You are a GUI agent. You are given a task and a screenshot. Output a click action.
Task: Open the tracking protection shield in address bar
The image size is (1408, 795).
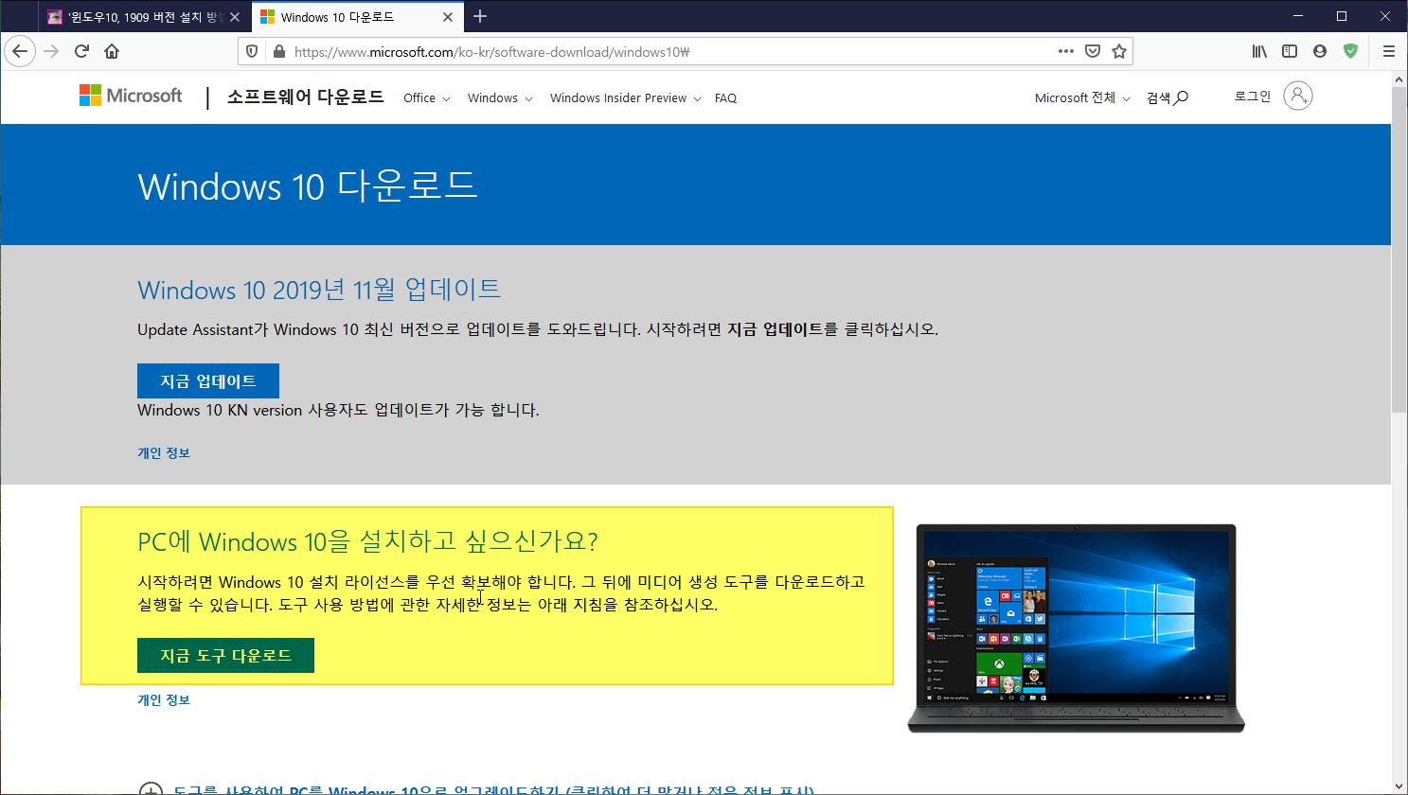[252, 51]
